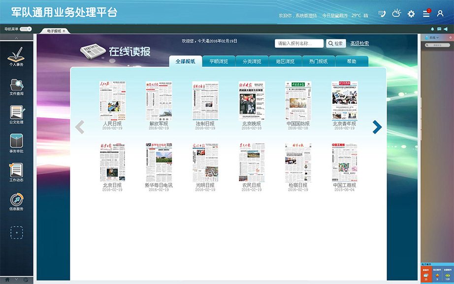Click the home icon at sidebar bottom

click(7, 280)
